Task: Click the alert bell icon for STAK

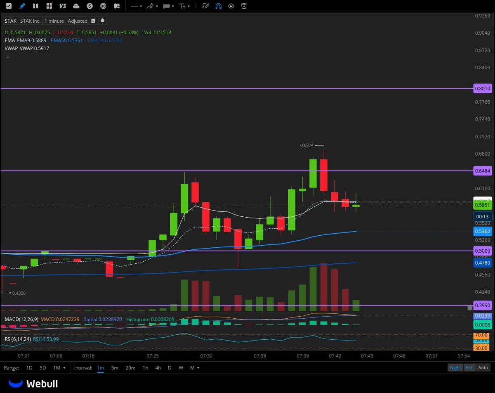Action: tap(102, 21)
